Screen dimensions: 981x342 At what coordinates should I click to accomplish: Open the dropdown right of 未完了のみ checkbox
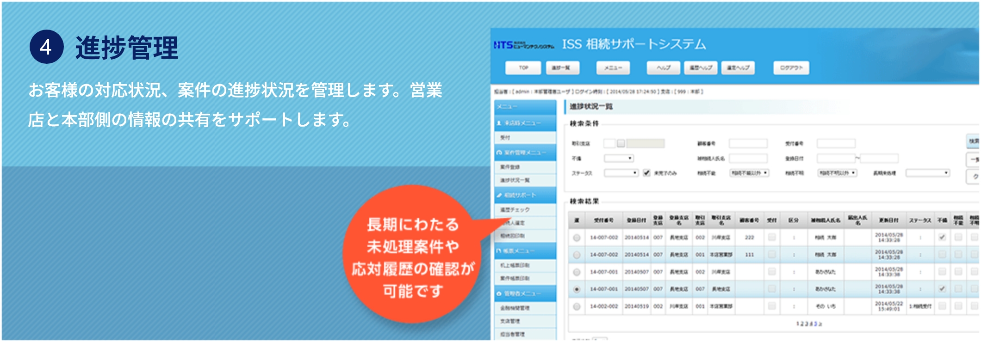click(749, 173)
